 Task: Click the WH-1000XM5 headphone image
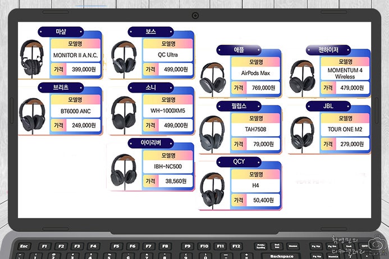click(123, 115)
